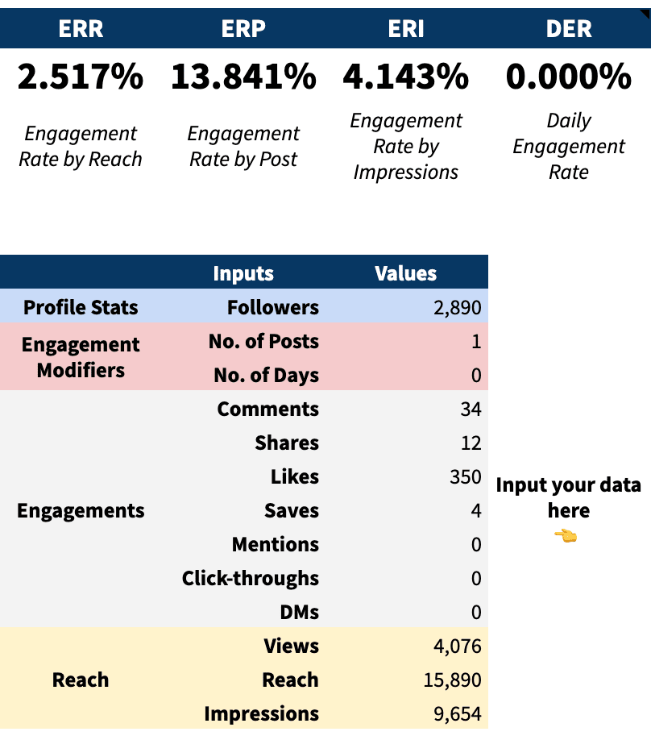Click the ERR header cell
This screenshot has width=651, height=740.
point(81,28)
